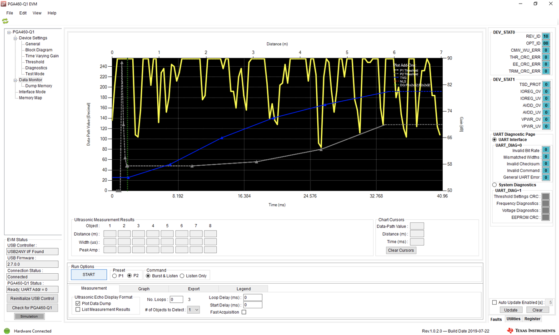
Task: Switch to the Register tab
Action: (x=533, y=319)
